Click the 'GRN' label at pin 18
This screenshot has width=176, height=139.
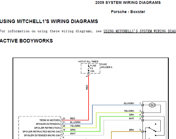pyautogui.click(x=73, y=130)
